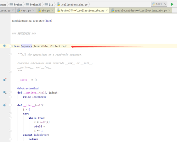Collapse the Sequence docstring block
Viewport: 177px width, 142px height.
click(x=10, y=54)
